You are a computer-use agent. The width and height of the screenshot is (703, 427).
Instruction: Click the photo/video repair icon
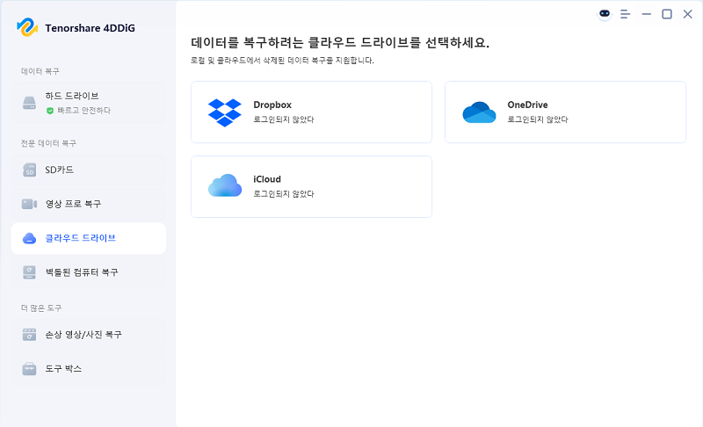pos(29,335)
